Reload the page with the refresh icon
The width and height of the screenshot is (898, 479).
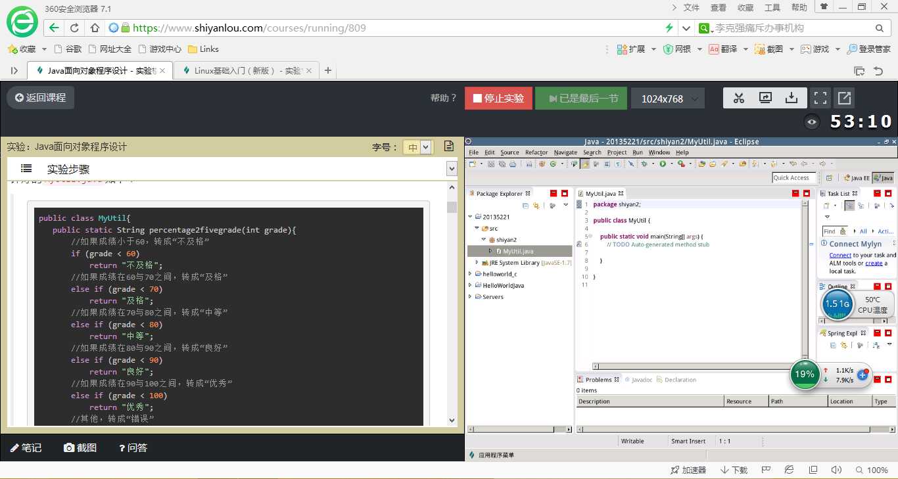click(x=74, y=28)
